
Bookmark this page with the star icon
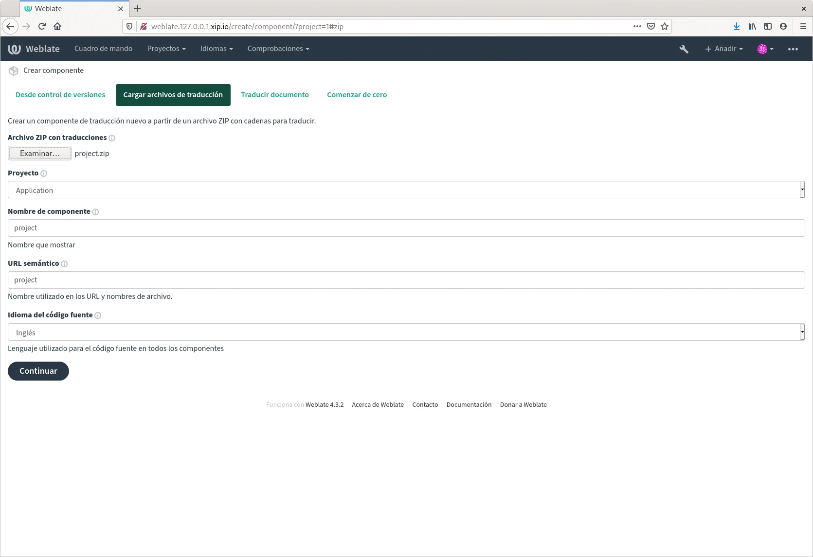coord(665,26)
